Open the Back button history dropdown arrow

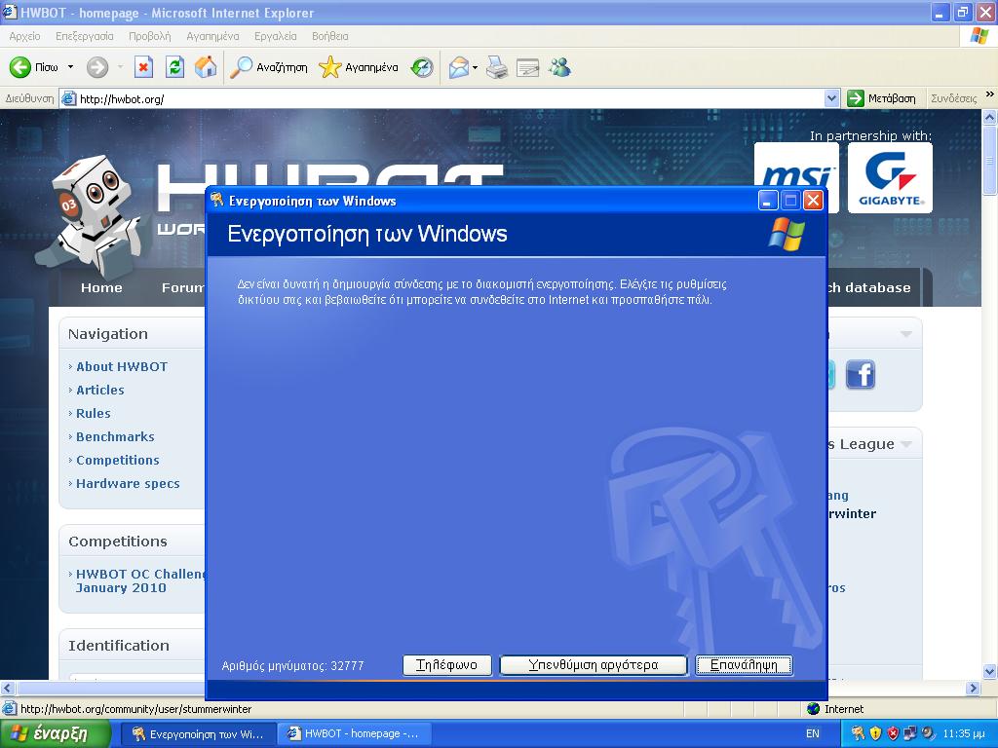(70, 67)
